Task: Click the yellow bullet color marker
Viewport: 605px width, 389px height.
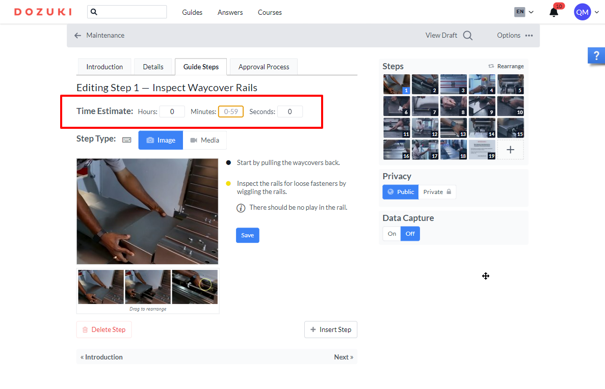Action: (x=228, y=183)
